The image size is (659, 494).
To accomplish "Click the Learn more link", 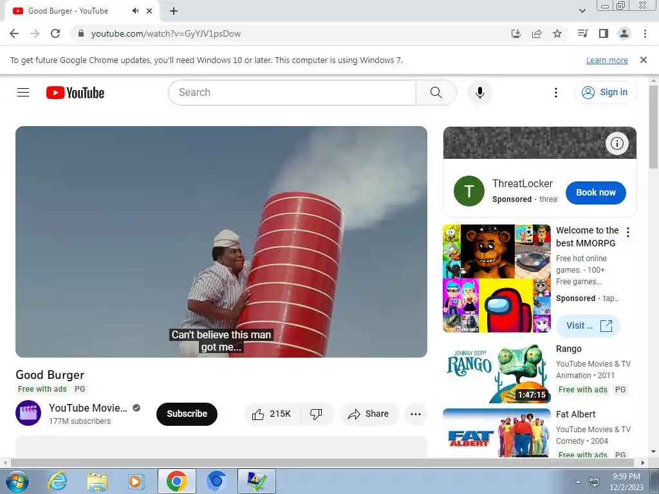I will (607, 60).
